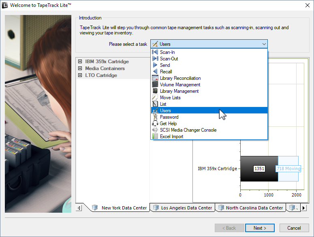Image resolution: width=314 pixels, height=237 pixels.
Task: Click the Password keys icon
Action: coord(155,117)
